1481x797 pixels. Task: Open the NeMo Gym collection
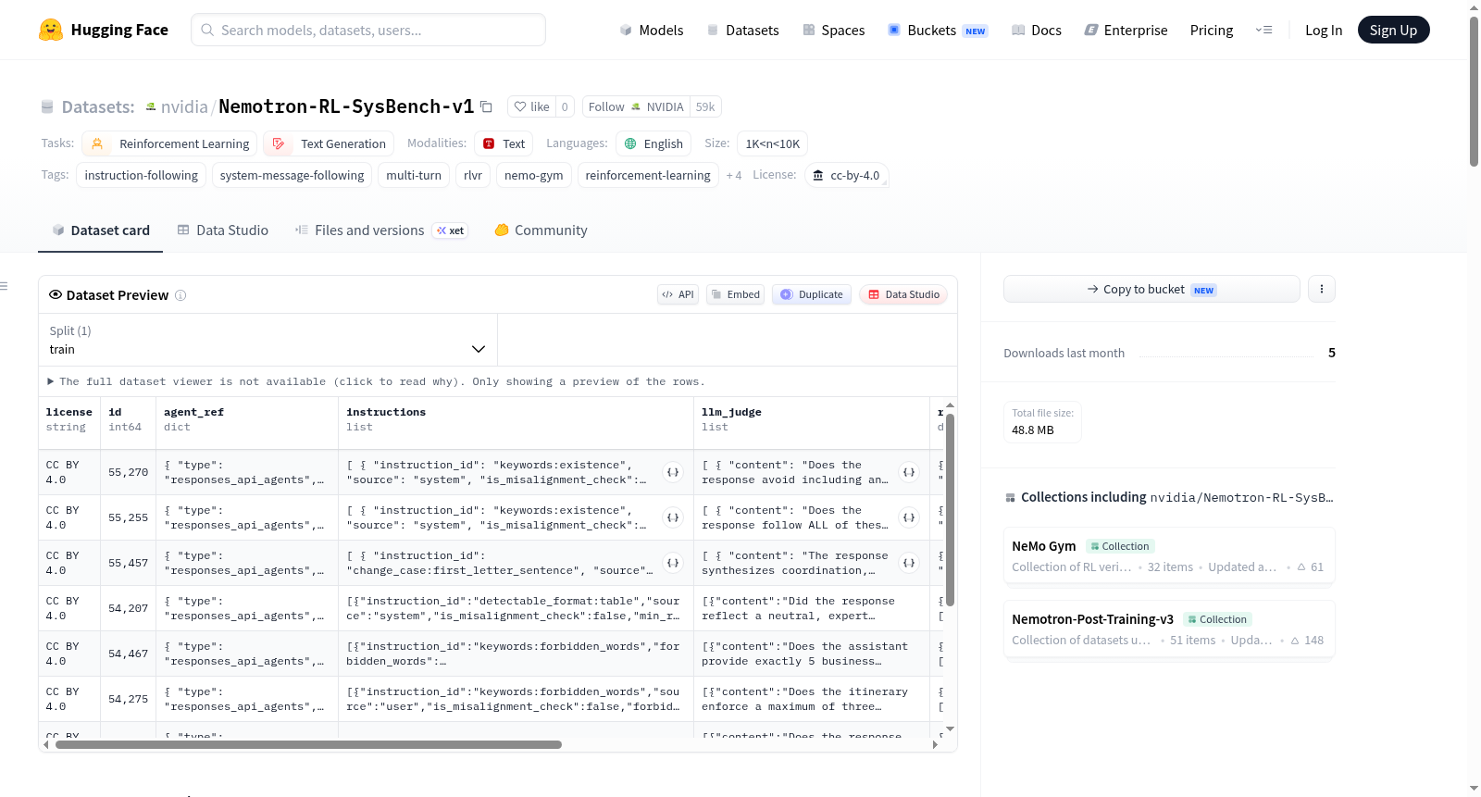pyautogui.click(x=1168, y=555)
